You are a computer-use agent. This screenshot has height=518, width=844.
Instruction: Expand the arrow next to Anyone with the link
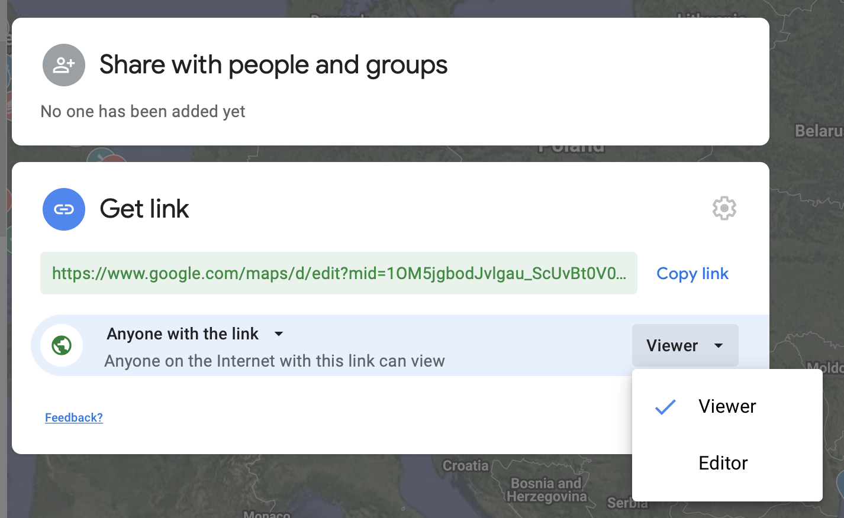(x=279, y=334)
